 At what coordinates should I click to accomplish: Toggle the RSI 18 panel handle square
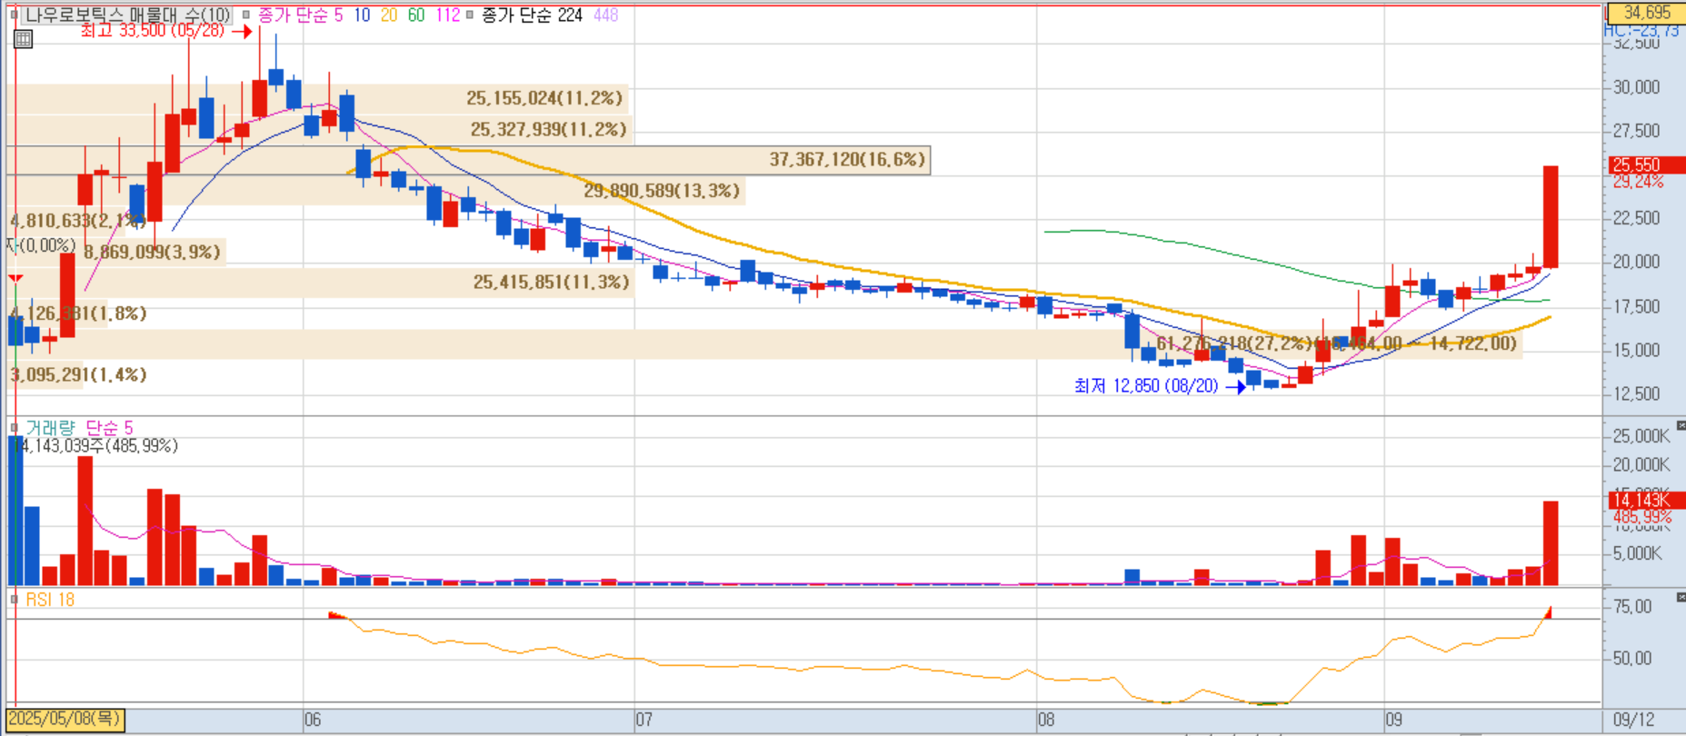pyautogui.click(x=15, y=600)
